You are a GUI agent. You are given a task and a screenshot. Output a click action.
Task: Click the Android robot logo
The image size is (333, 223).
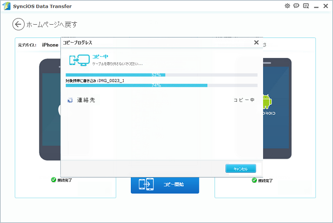tap(267, 101)
